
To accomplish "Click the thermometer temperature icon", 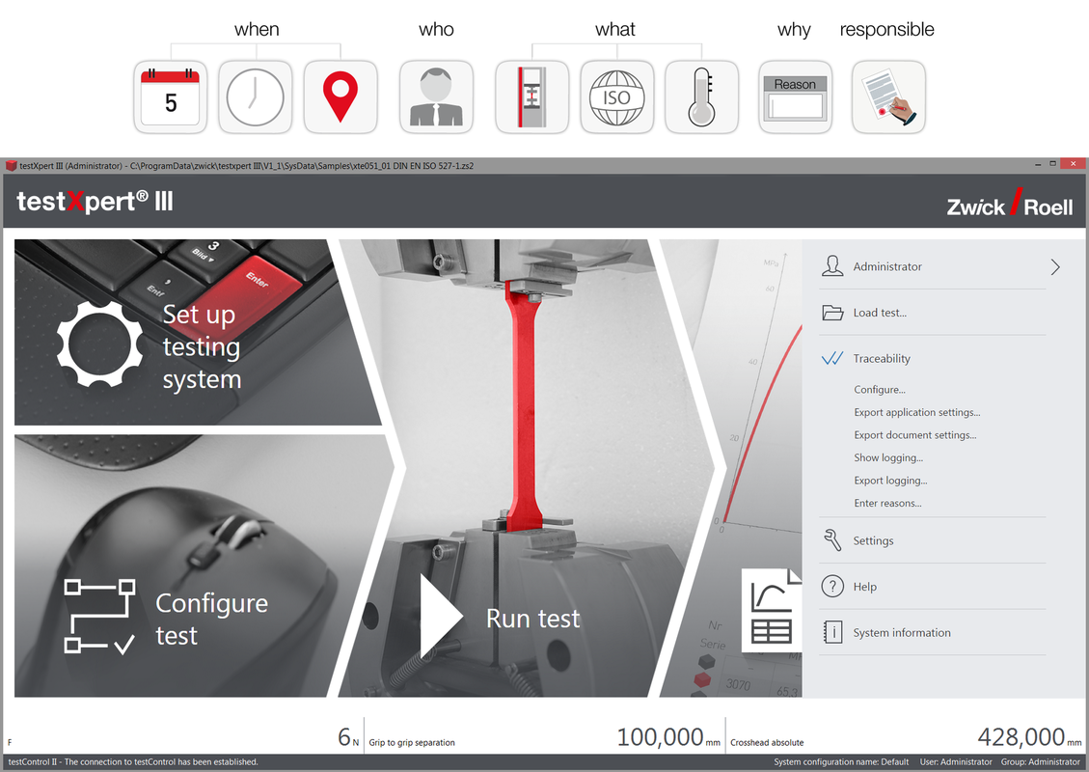I will tap(701, 97).
